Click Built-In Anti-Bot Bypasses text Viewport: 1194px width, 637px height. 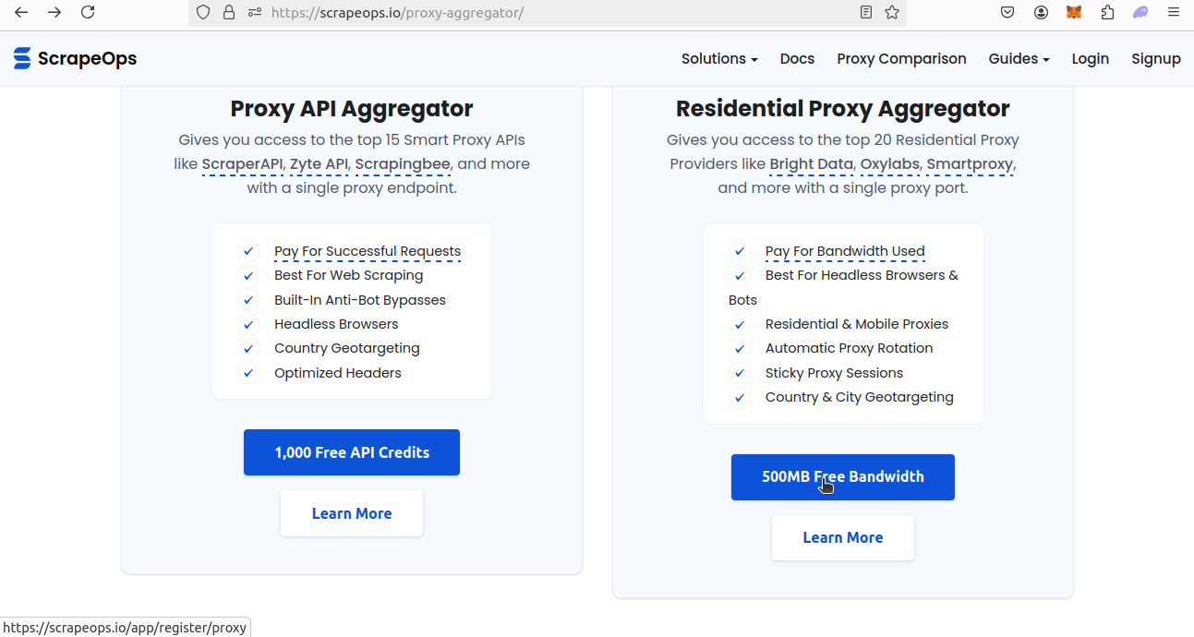pyautogui.click(x=360, y=300)
